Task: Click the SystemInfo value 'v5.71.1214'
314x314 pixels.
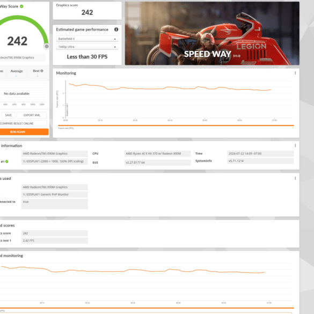Action: click(260, 161)
